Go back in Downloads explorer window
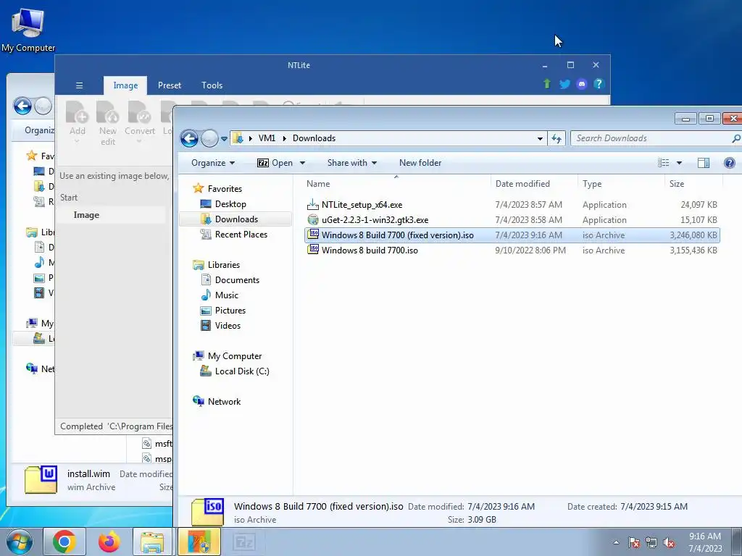This screenshot has height=556, width=742. 189,138
